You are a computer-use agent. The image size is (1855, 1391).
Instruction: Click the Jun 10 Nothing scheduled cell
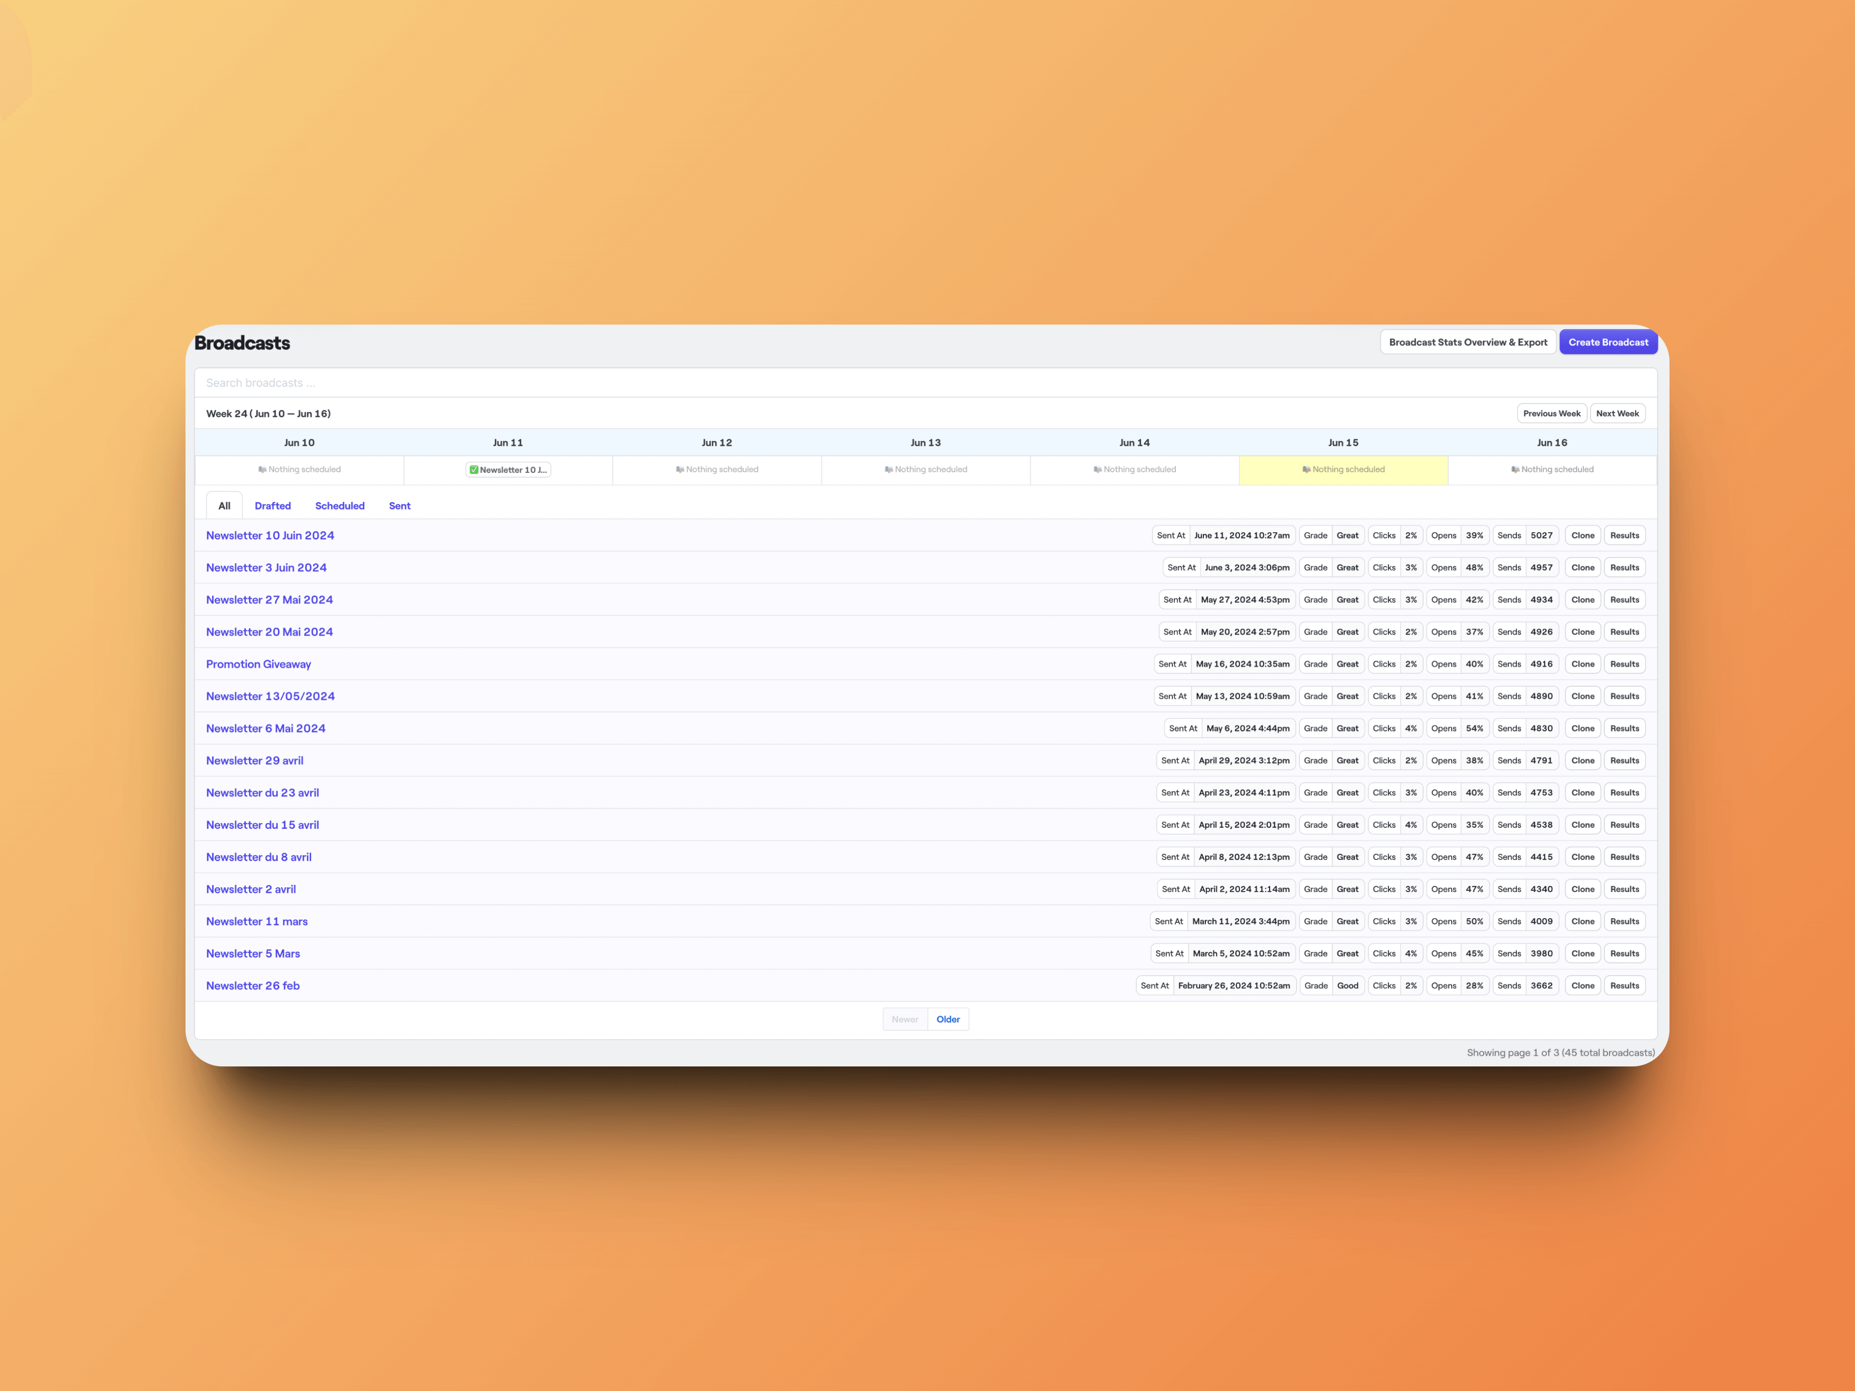300,469
